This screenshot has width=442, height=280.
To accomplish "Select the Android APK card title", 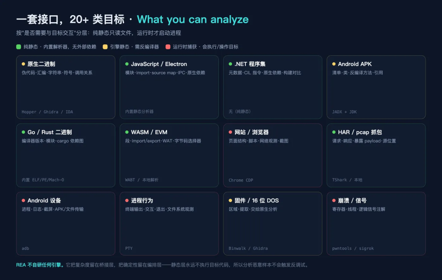I will [355, 64].
